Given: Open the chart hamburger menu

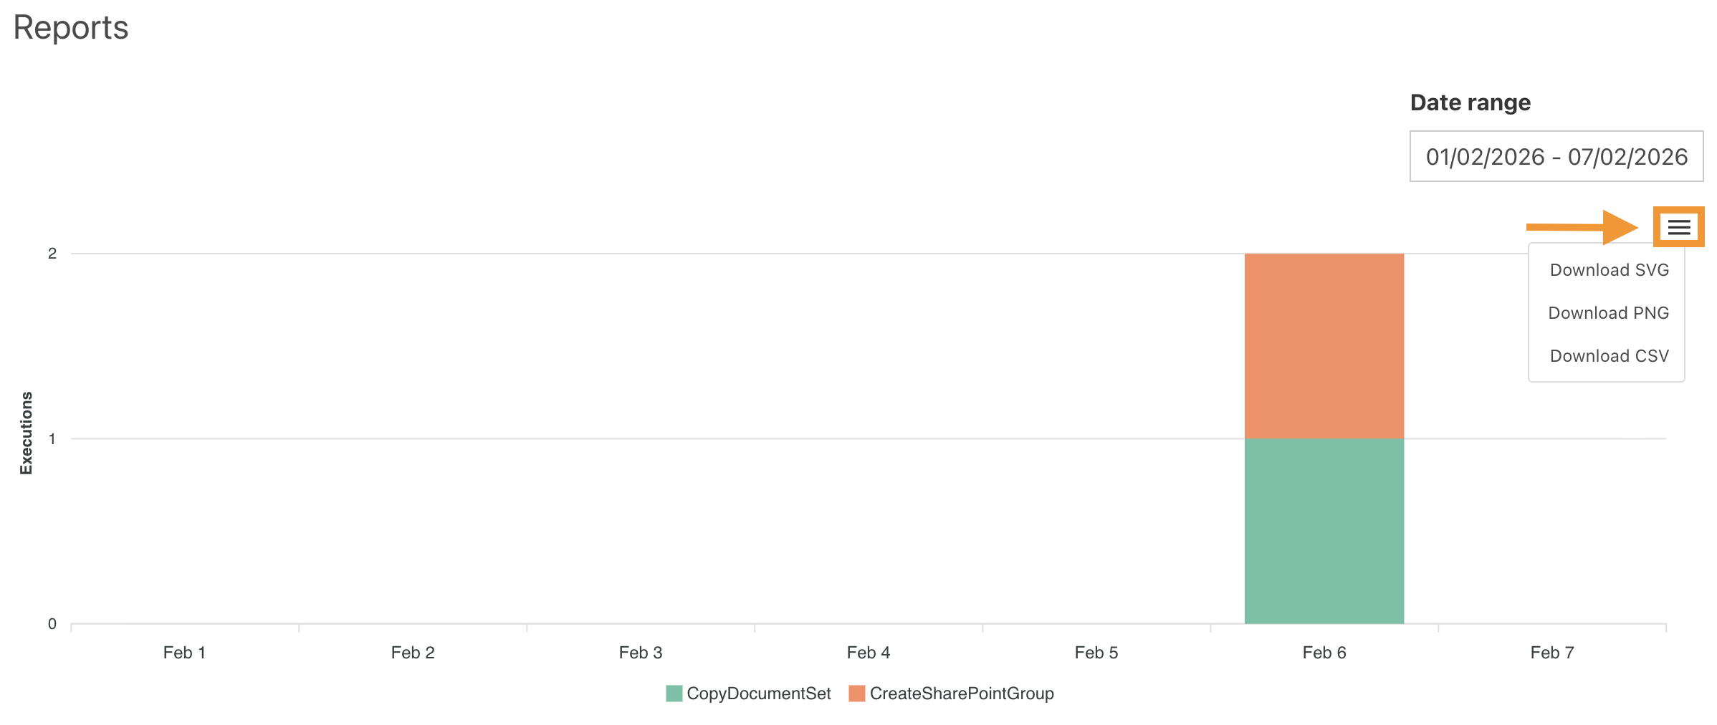Looking at the screenshot, I should point(1678,227).
